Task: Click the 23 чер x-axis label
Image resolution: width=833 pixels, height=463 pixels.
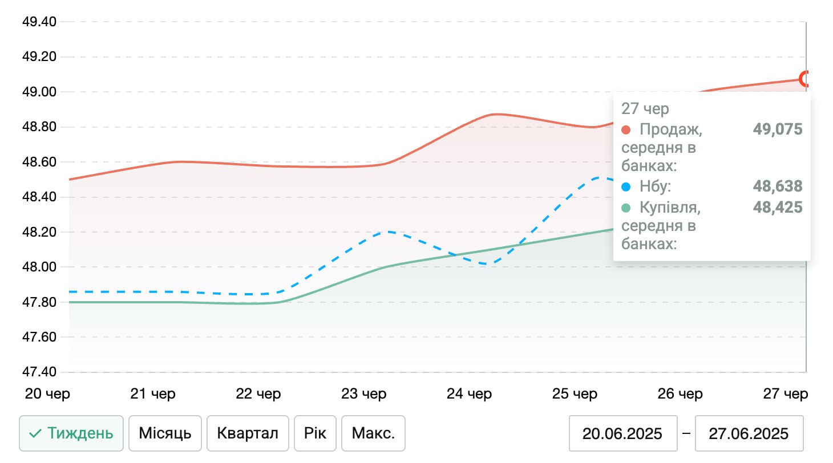Action: (363, 394)
